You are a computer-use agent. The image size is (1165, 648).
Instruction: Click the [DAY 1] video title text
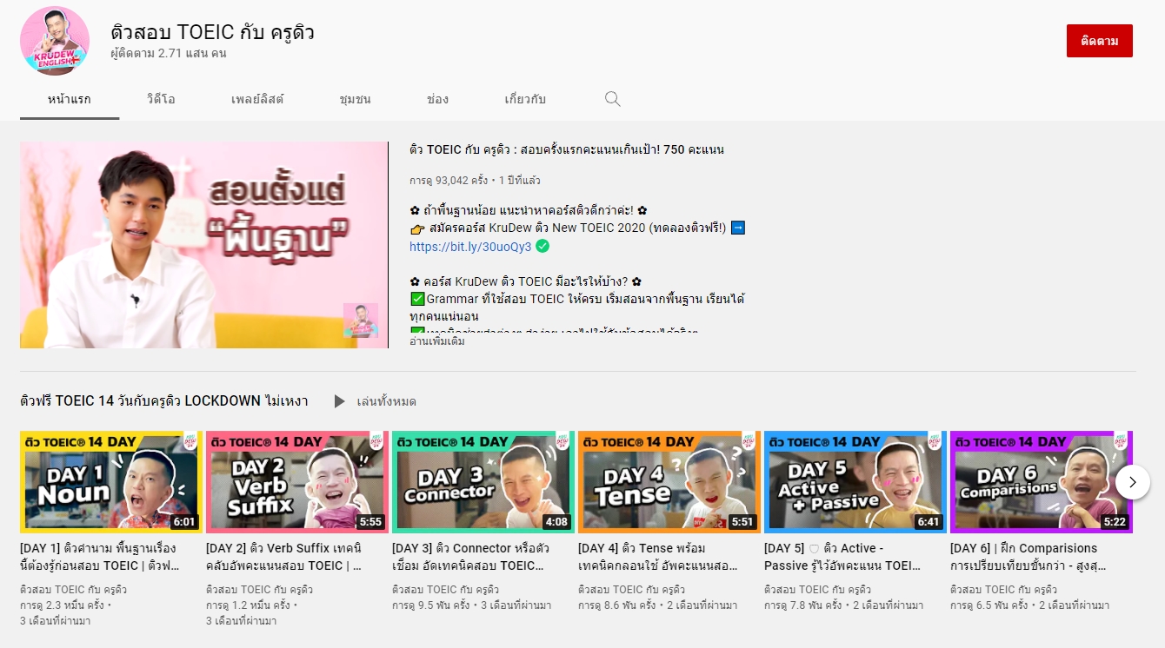pyautogui.click(x=100, y=557)
